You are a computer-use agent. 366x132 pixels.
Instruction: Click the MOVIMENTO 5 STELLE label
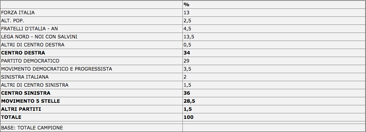[30, 101]
